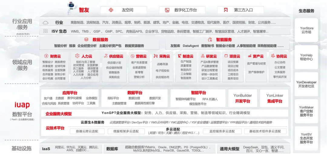Click the 云原生&微服务 label
Viewport: 327px width, 154px height.
coord(92,122)
